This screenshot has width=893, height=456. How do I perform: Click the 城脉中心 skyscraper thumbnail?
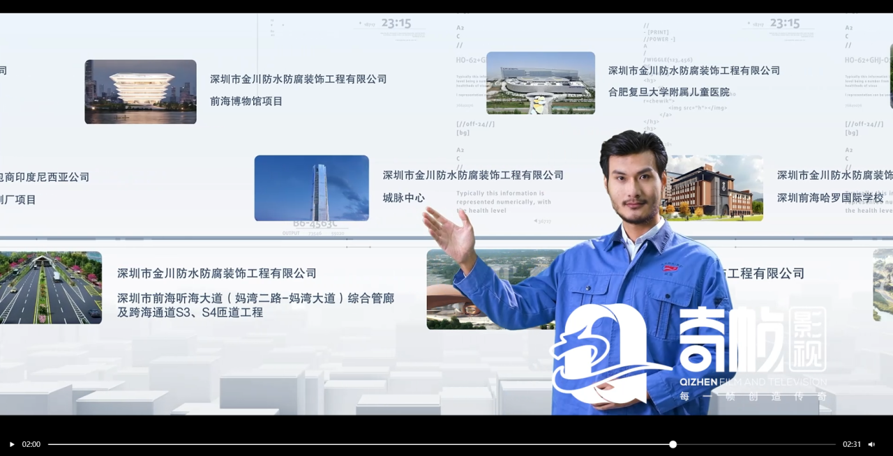point(311,188)
